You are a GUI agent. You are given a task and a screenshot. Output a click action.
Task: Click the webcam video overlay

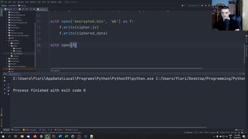coord(230,15)
